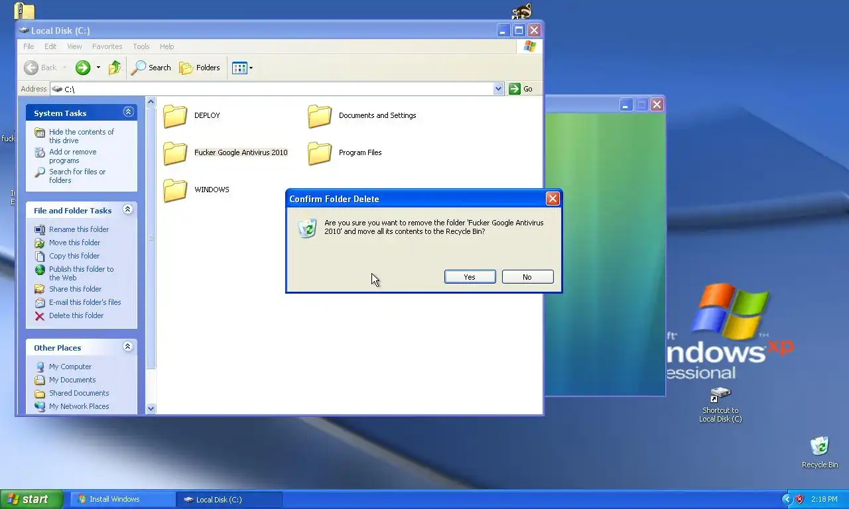The width and height of the screenshot is (849, 509).
Task: Collapse the File and Folder Tasks panel
Action: (128, 209)
